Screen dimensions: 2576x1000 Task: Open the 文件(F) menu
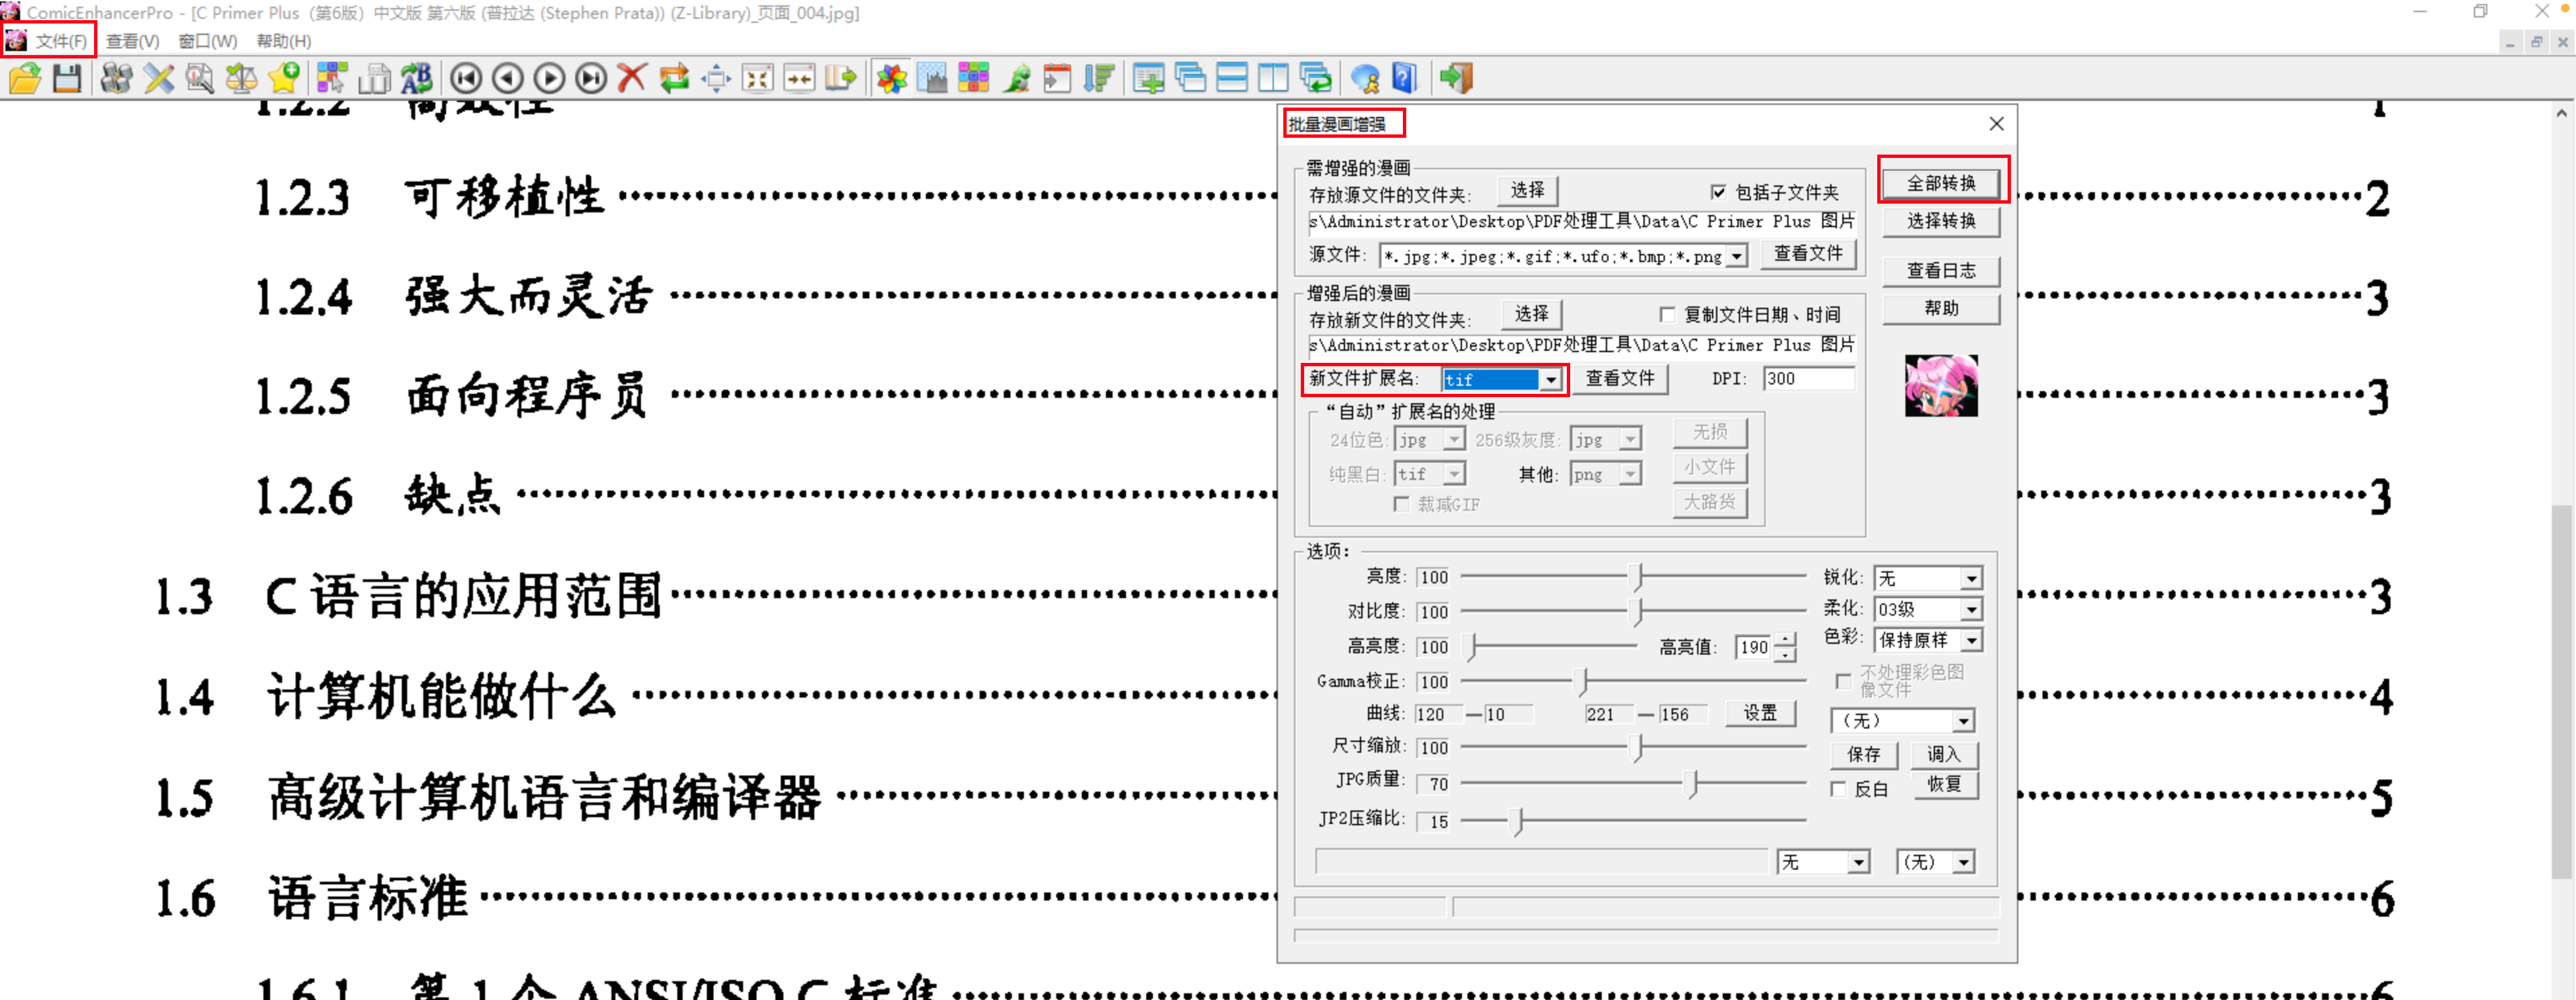click(60, 41)
